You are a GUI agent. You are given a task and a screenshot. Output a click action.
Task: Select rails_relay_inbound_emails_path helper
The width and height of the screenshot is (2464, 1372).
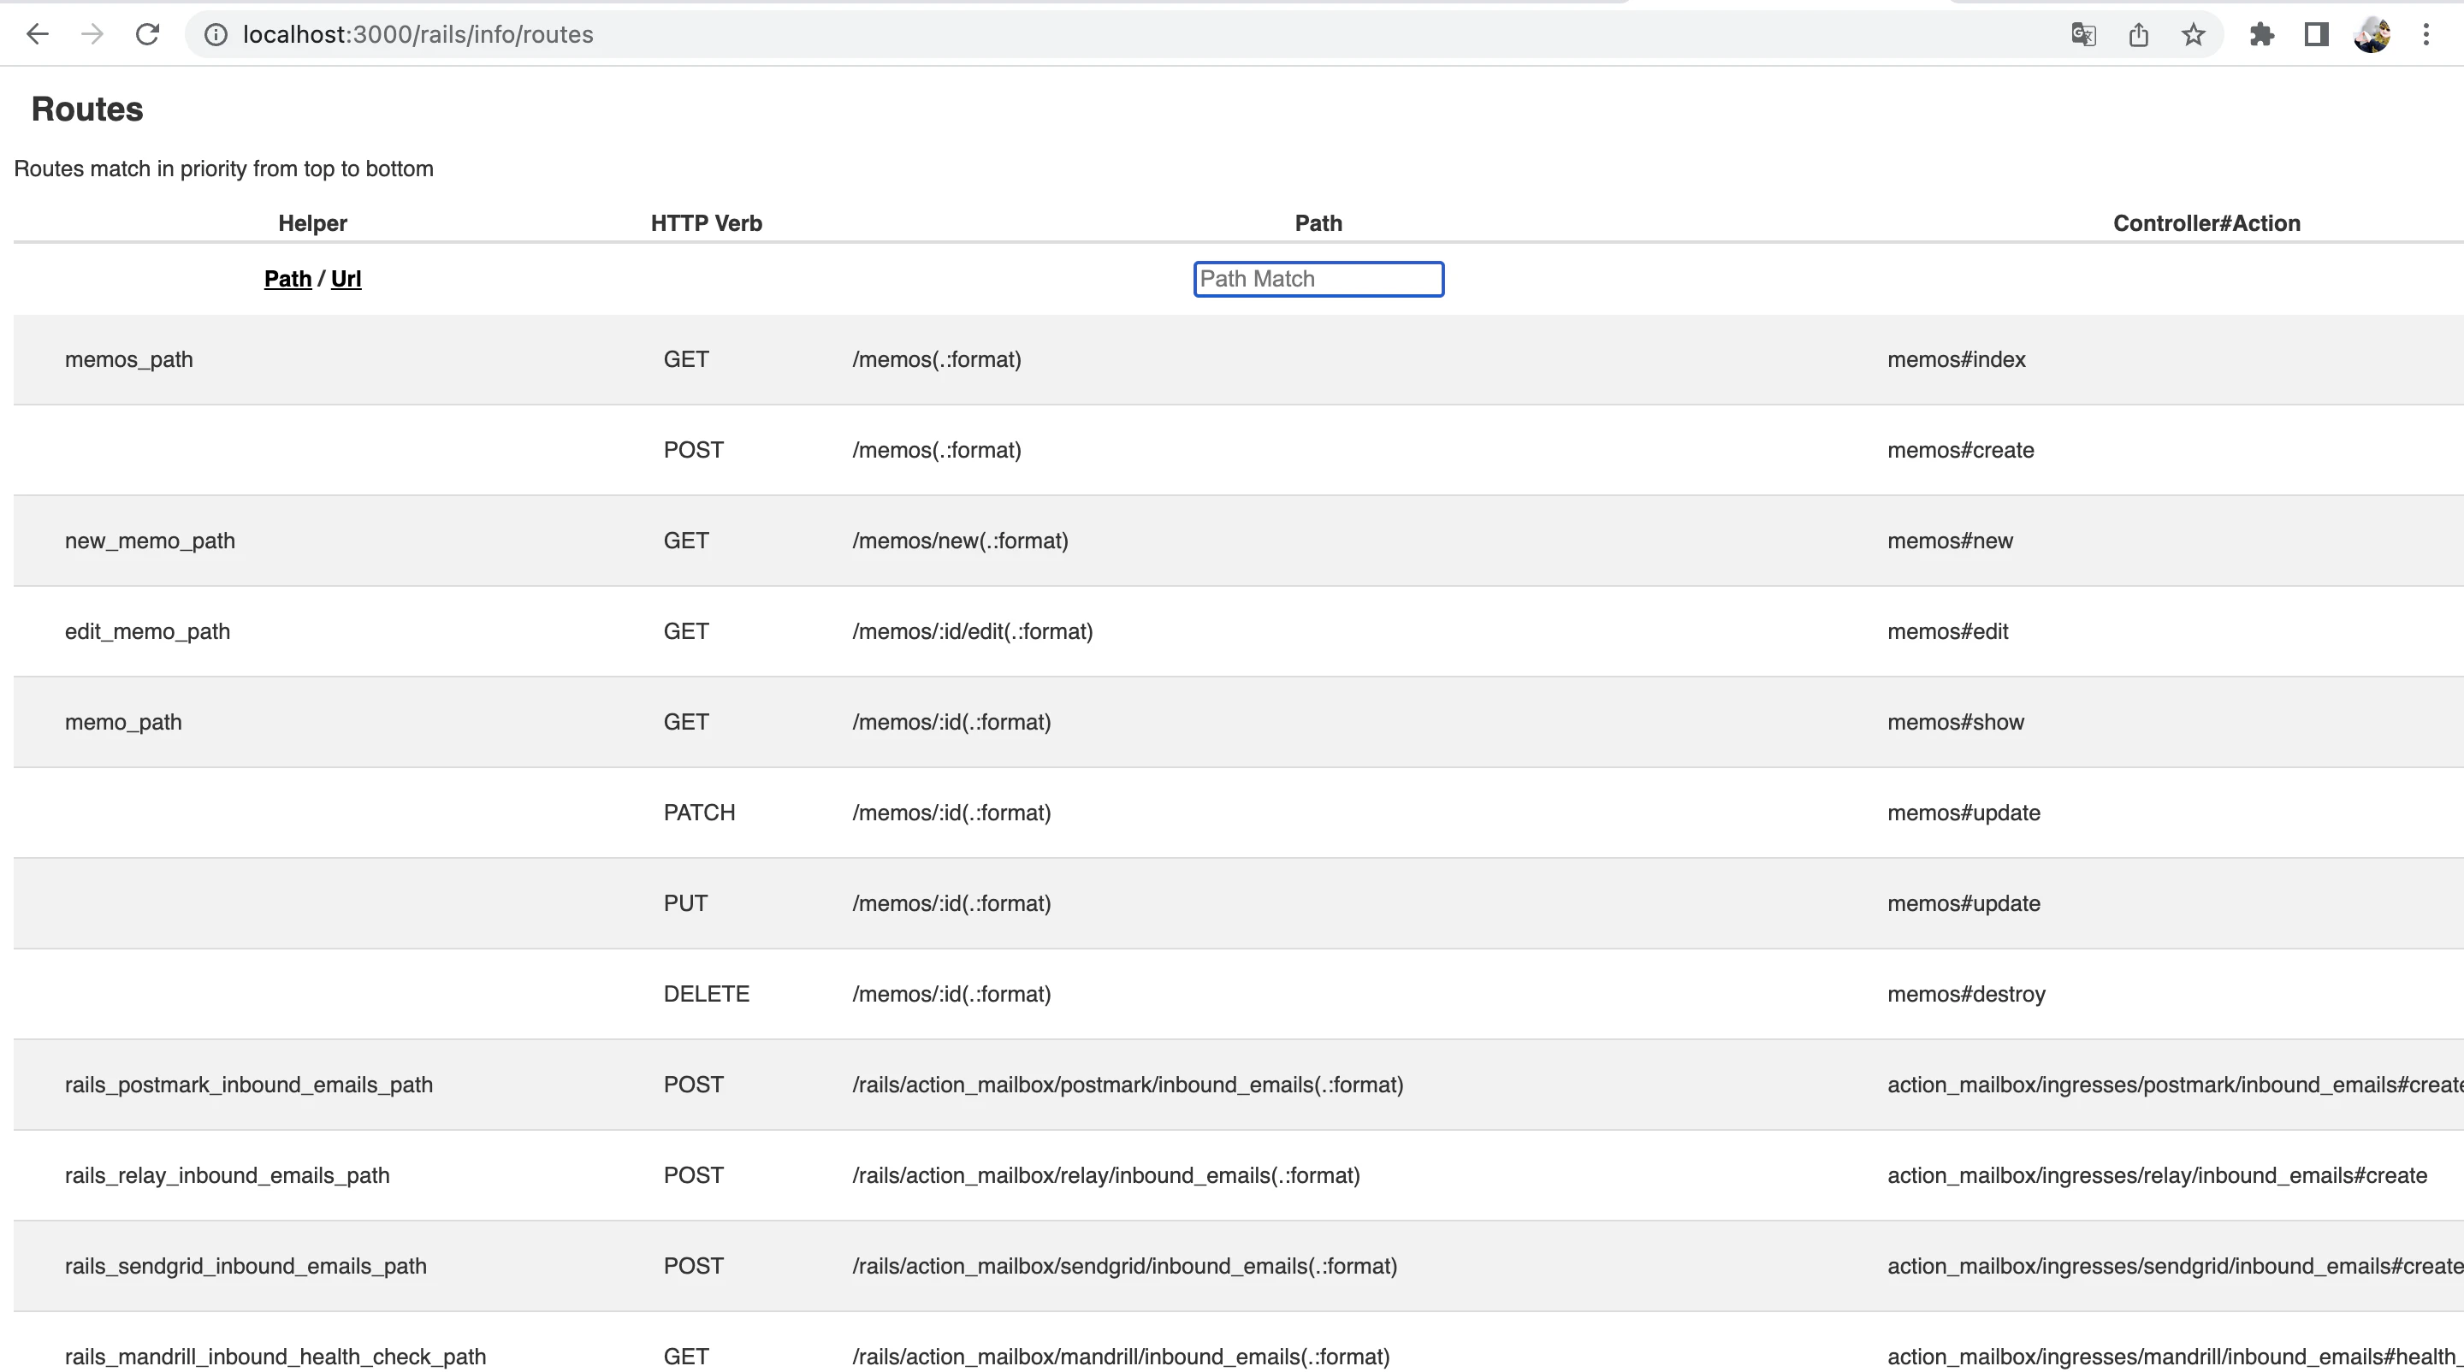click(x=228, y=1175)
